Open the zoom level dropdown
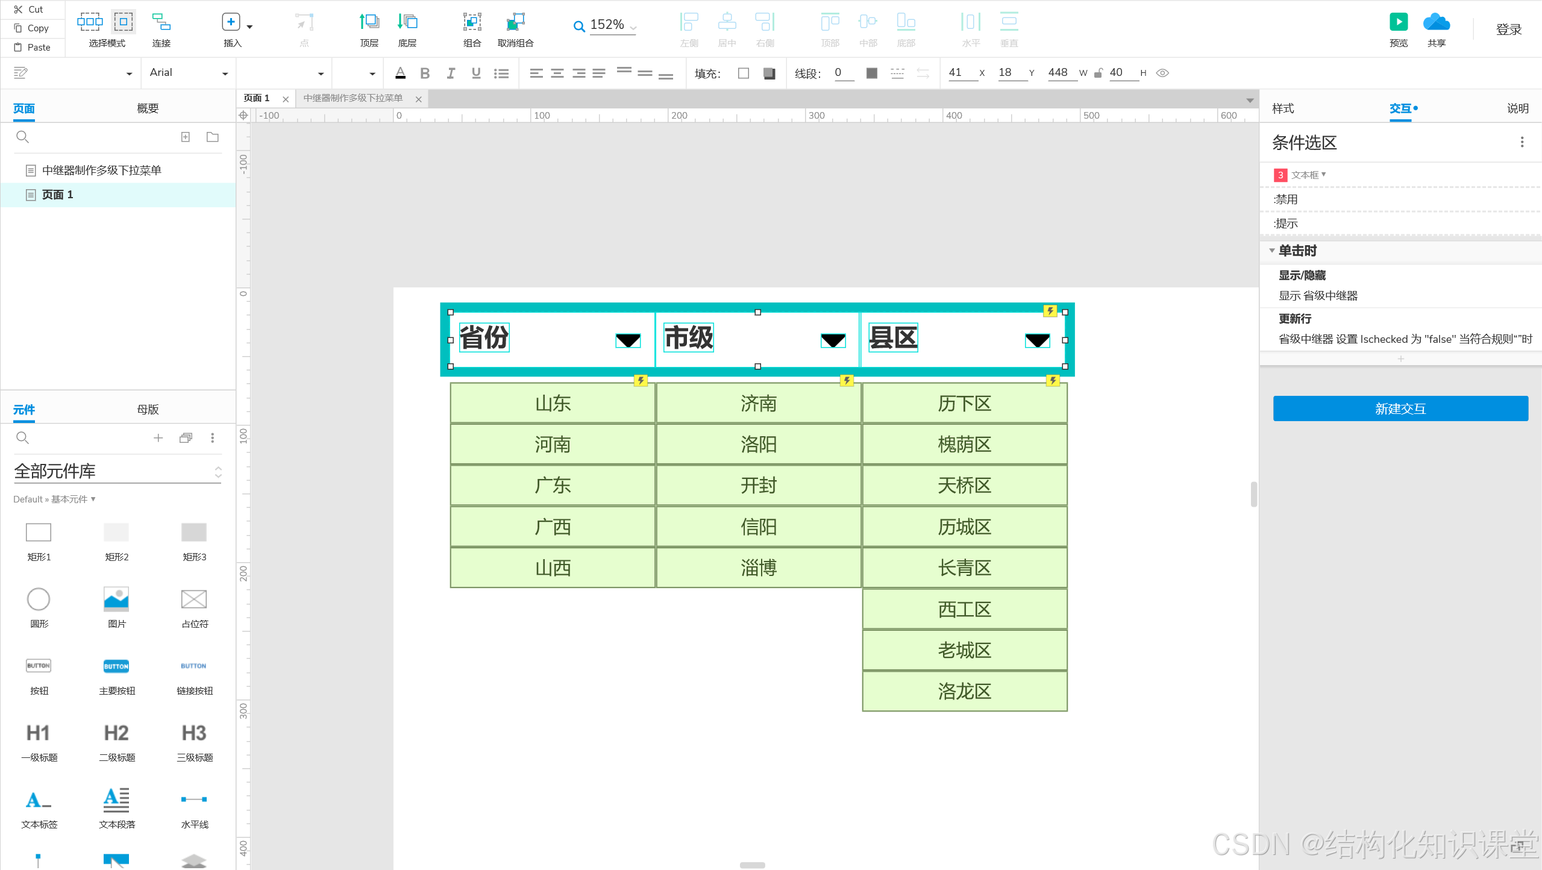This screenshot has width=1542, height=870. (633, 27)
